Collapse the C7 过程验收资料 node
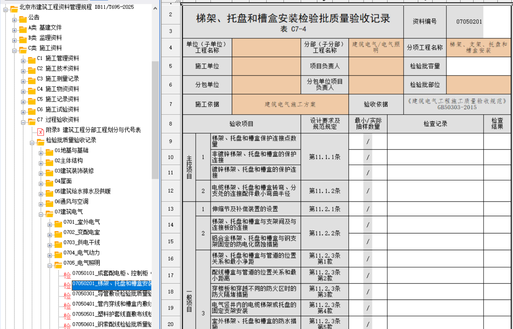This screenshot has width=513, height=329. [23, 122]
